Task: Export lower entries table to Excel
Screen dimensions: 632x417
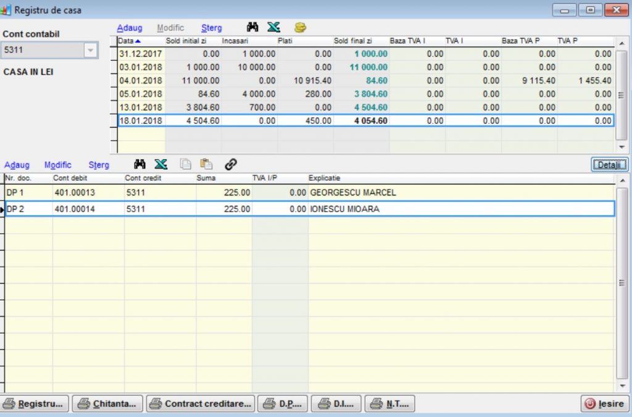Action: 161,165
